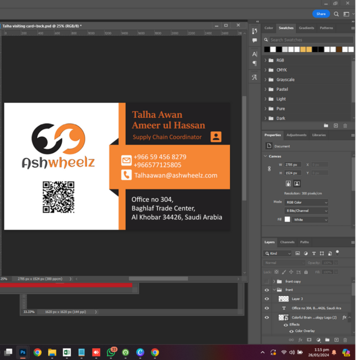The image size is (360, 360).
Task: Expand the Pure swatch folder
Action: coord(265,109)
